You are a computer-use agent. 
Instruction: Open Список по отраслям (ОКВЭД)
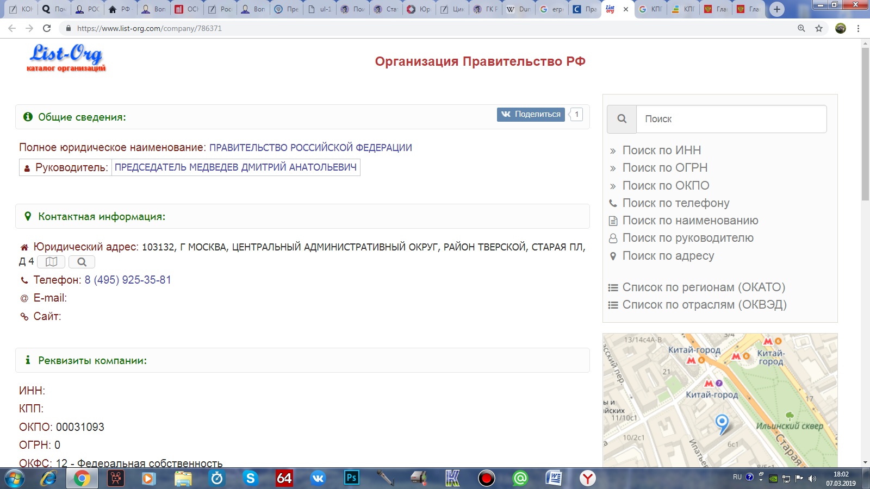click(704, 305)
